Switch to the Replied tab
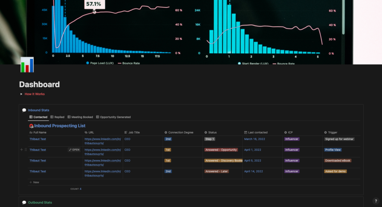Viewport: 382px width, 207px height. point(57,117)
